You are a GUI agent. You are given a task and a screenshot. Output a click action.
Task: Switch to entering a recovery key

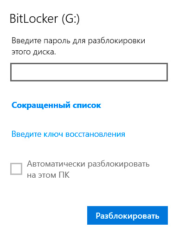[68, 134]
